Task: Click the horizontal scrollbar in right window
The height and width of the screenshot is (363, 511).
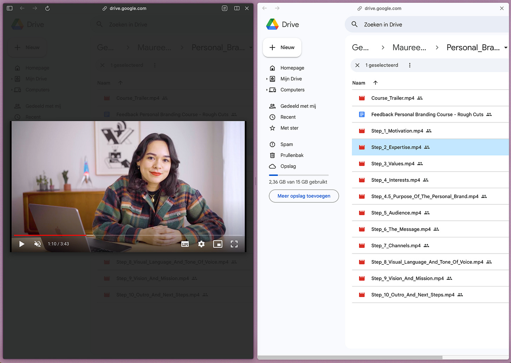Action: pyautogui.click(x=350, y=357)
